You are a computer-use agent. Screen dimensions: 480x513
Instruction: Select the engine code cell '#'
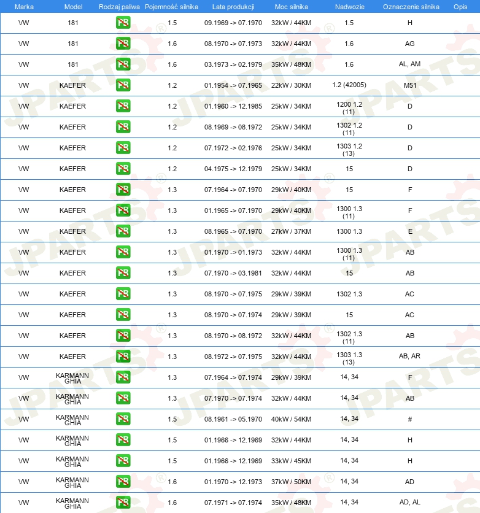[410, 419]
